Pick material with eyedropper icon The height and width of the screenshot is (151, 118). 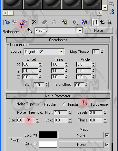30,31
